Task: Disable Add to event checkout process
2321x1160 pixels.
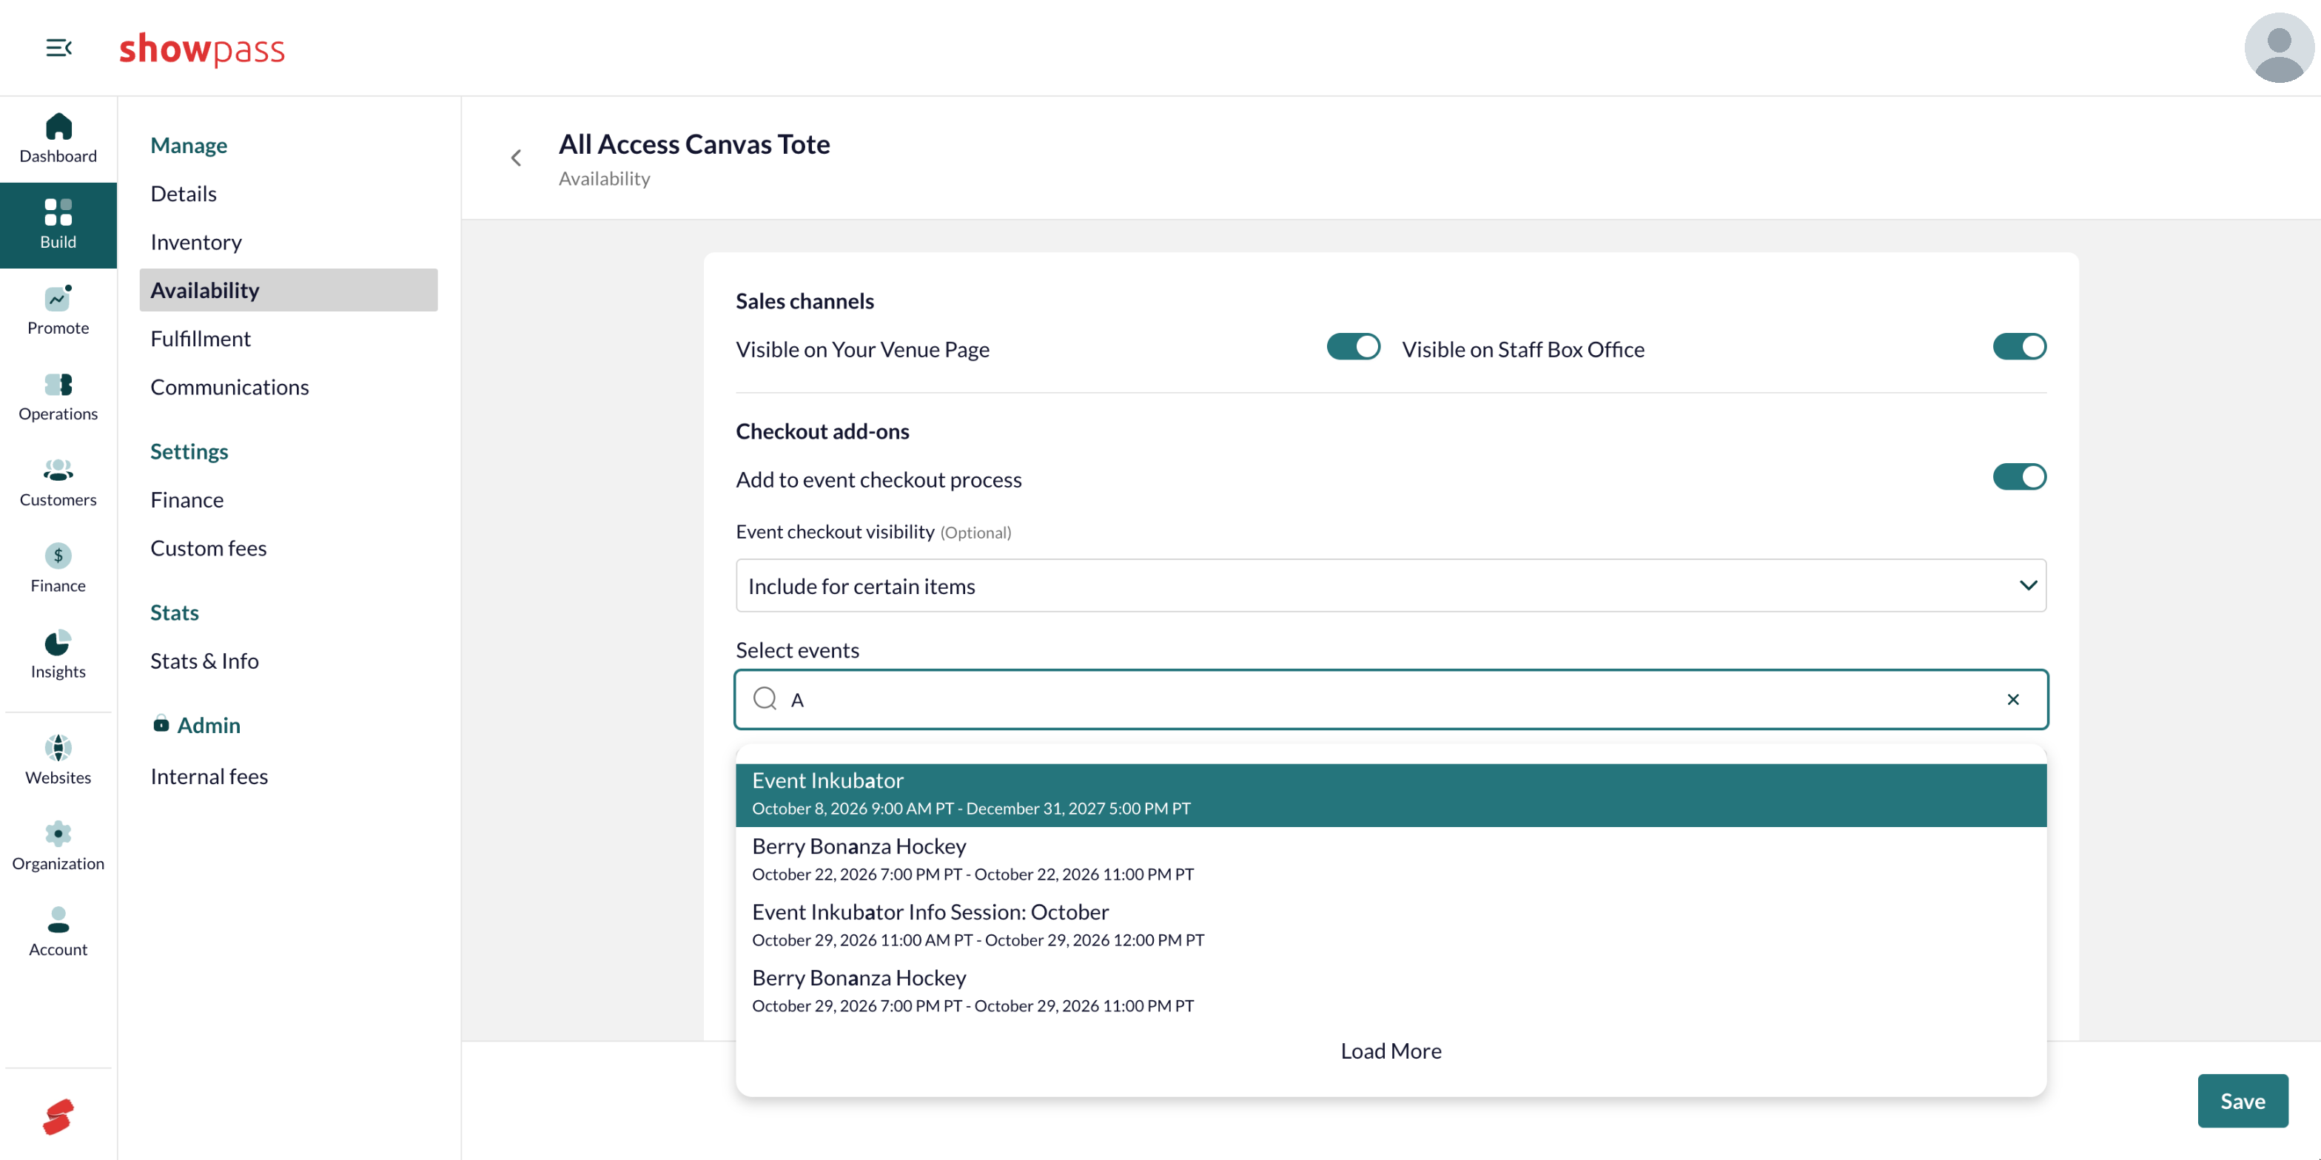Action: point(2019,476)
